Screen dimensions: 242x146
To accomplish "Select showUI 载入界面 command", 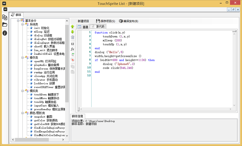I will pyautogui.click(x=45, y=46).
